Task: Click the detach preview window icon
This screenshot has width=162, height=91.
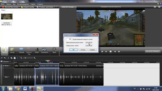Action: pyautogui.click(x=159, y=7)
